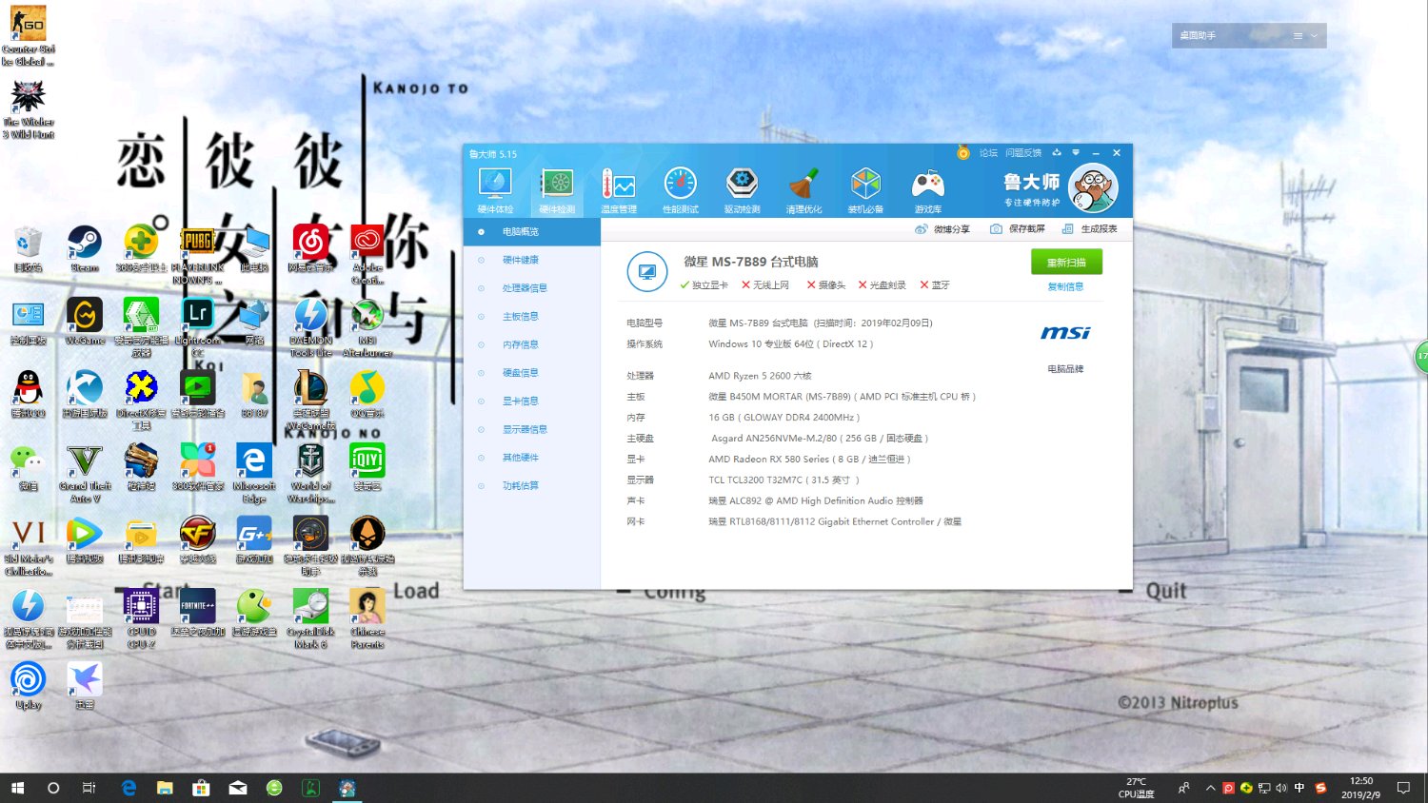1428x803 pixels.
Task: Click the MSI brand logo
Action: pos(1065,333)
